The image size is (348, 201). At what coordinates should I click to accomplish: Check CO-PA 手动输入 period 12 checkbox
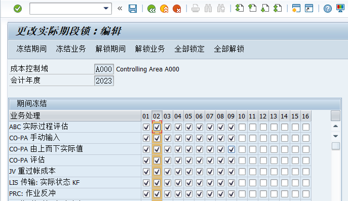click(263, 138)
